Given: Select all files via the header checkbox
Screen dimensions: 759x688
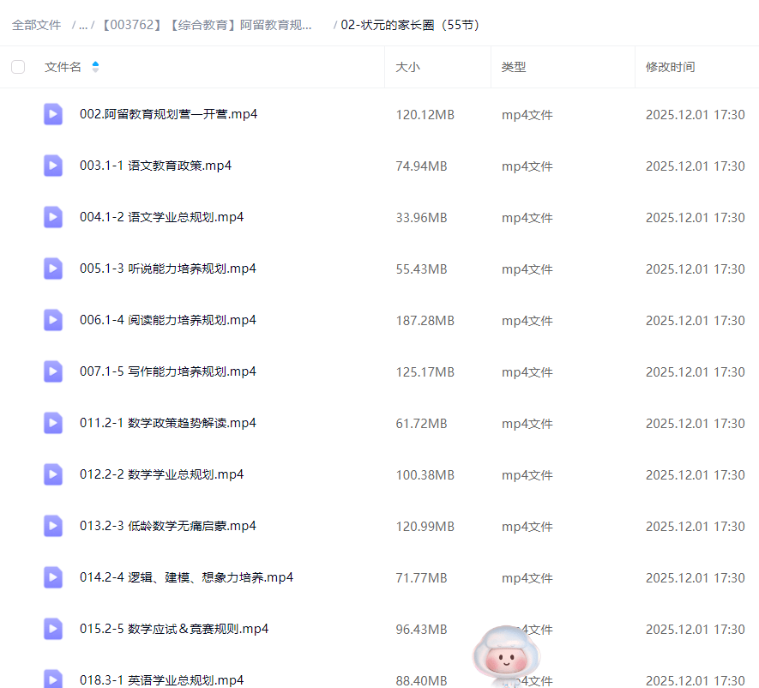Looking at the screenshot, I should pos(18,67).
